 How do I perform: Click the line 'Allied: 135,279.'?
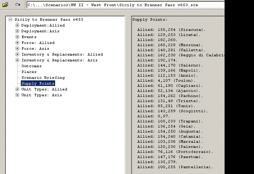(x=157, y=162)
